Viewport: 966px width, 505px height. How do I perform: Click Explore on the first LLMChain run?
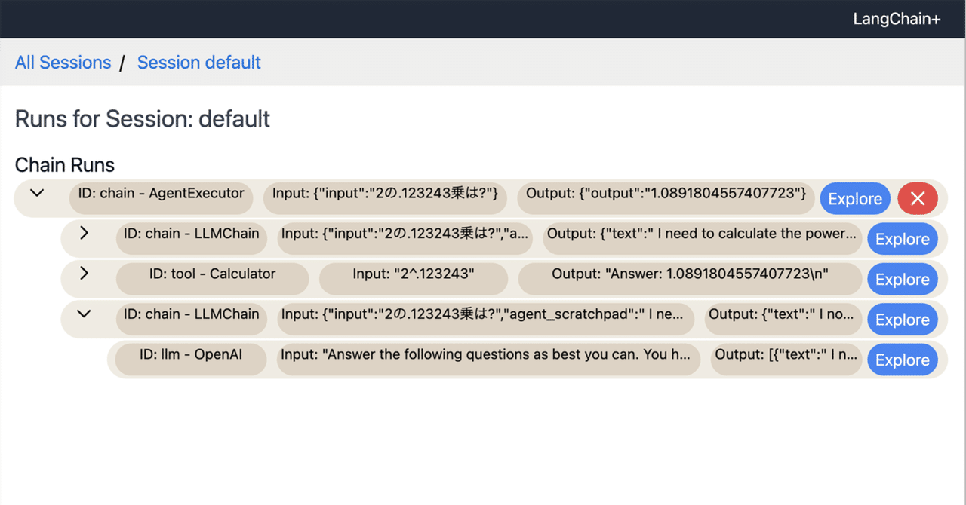pyautogui.click(x=903, y=238)
